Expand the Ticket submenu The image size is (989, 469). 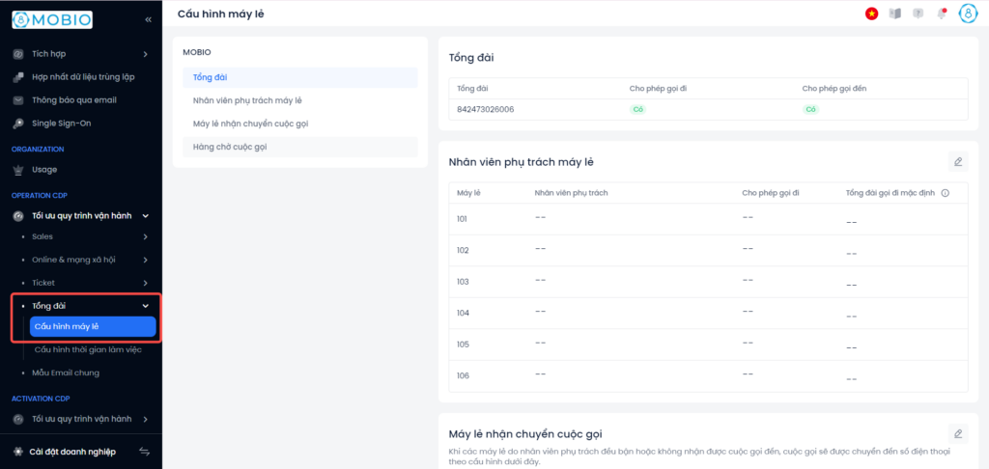point(145,283)
